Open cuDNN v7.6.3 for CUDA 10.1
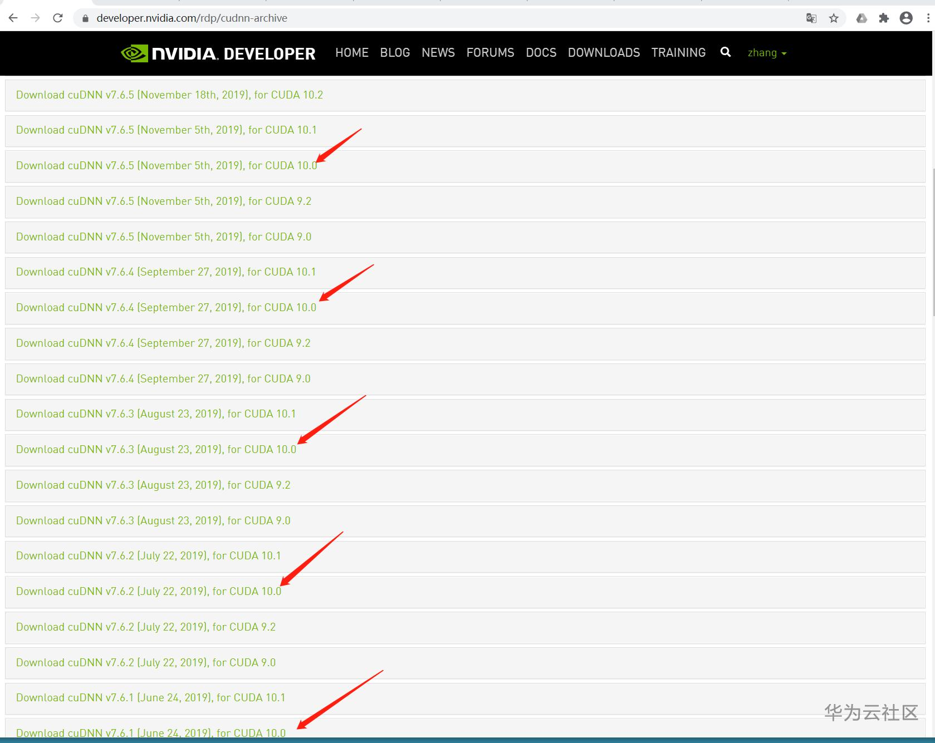The image size is (935, 743). [465, 415]
